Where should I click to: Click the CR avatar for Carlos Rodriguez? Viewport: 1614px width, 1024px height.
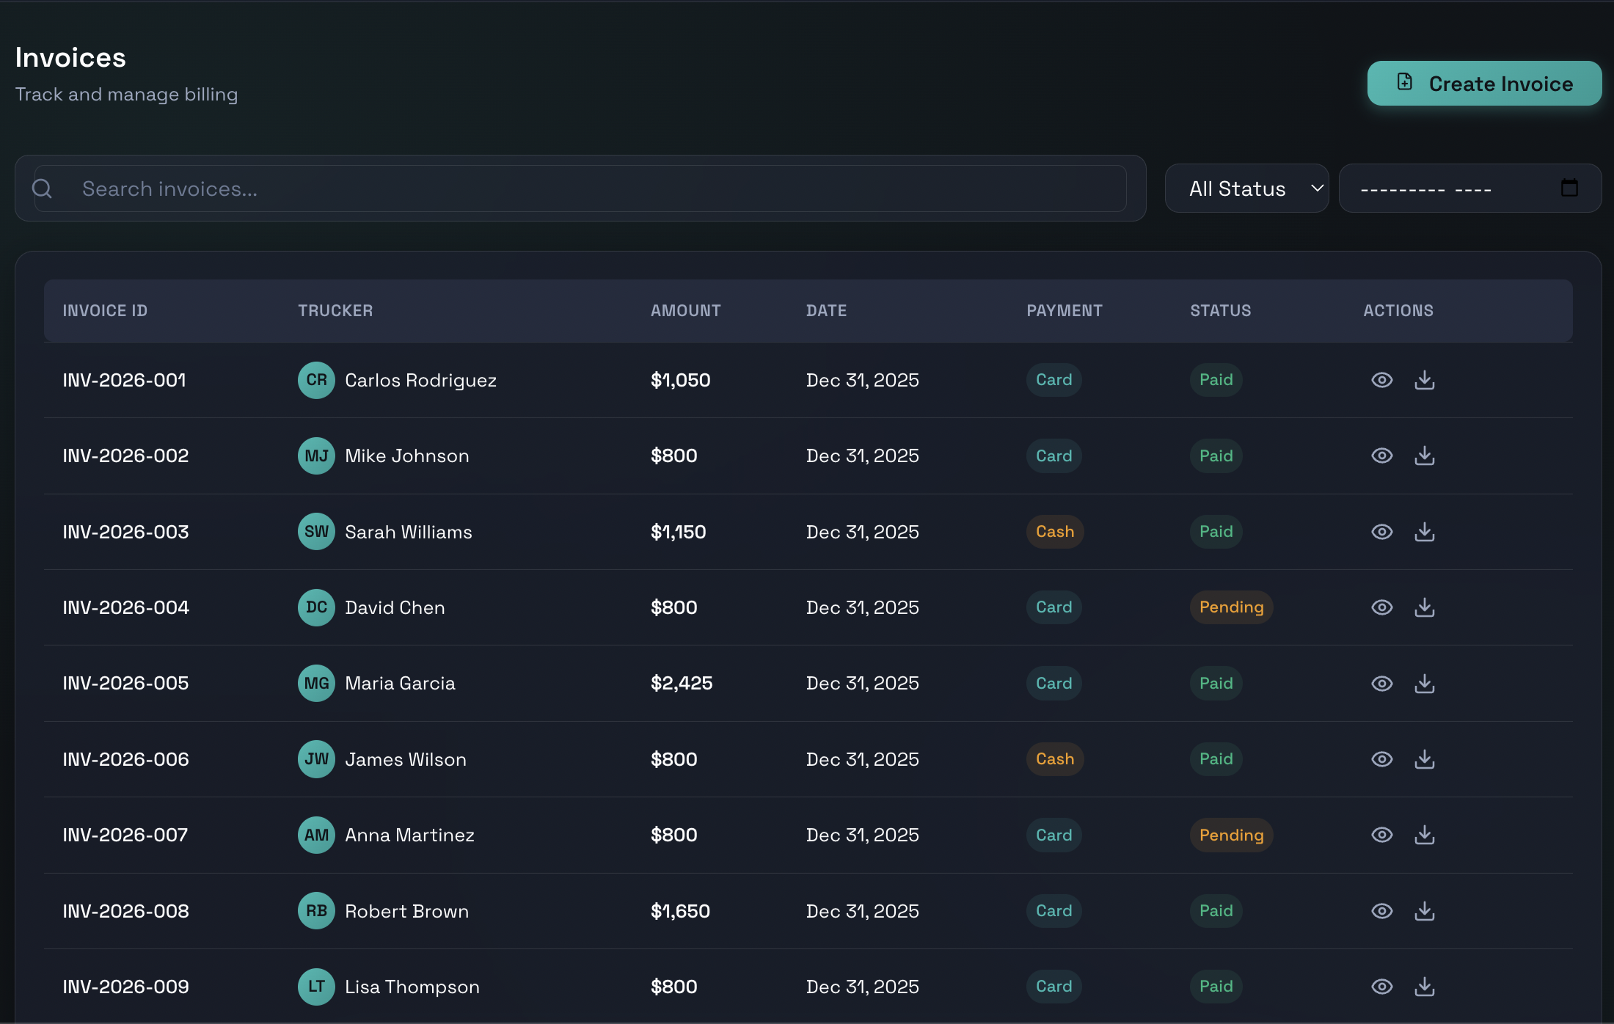pos(316,380)
